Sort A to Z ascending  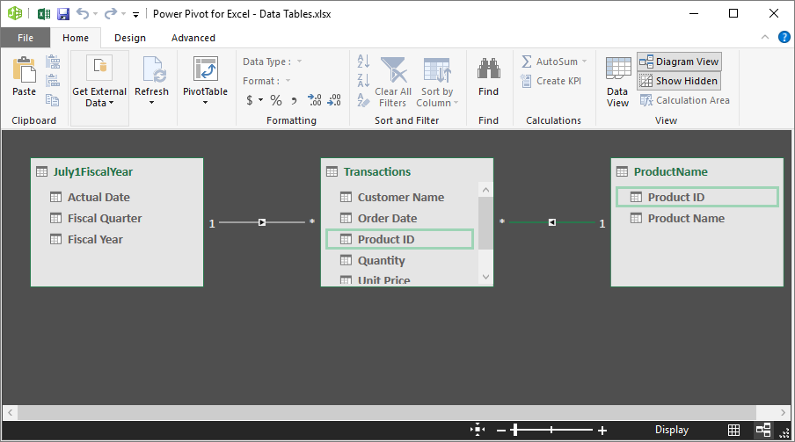pos(363,62)
